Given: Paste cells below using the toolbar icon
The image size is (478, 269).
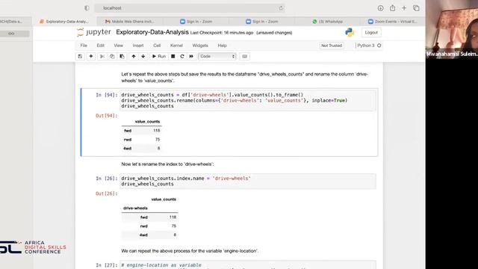Looking at the screenshot, I should 122,57.
